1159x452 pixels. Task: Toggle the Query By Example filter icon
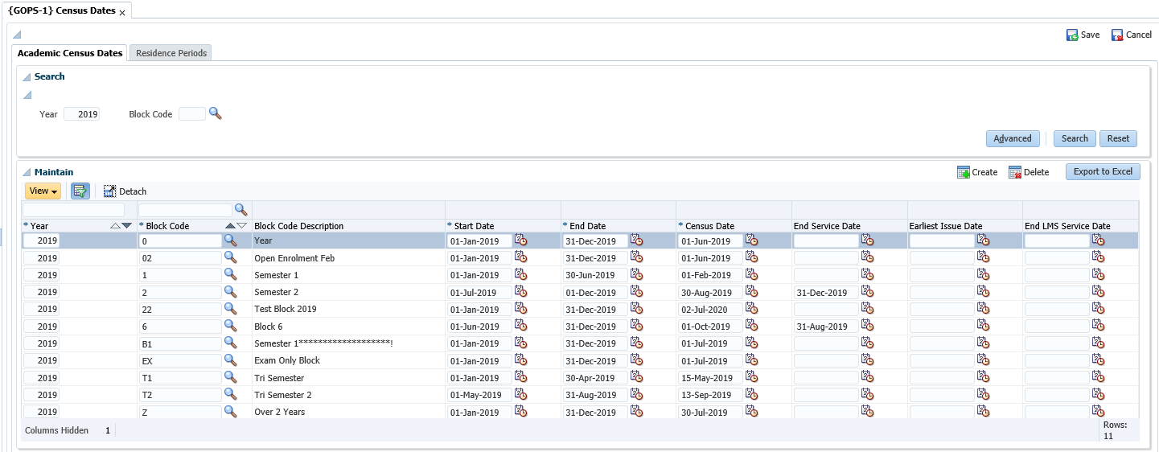80,191
